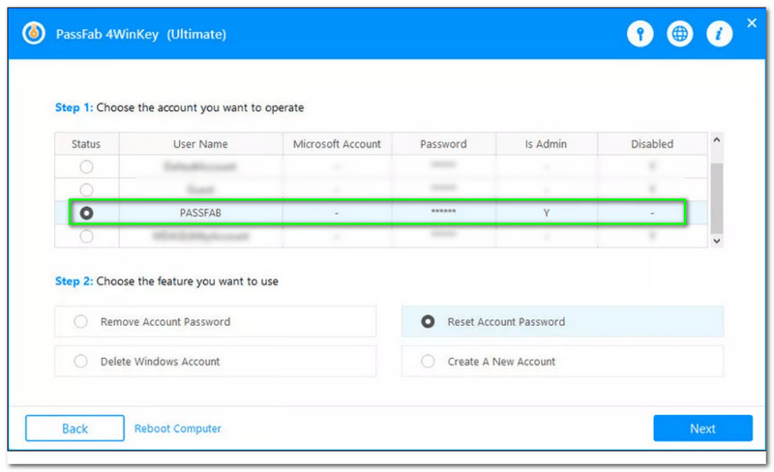Open the key registration icon

pyautogui.click(x=640, y=34)
